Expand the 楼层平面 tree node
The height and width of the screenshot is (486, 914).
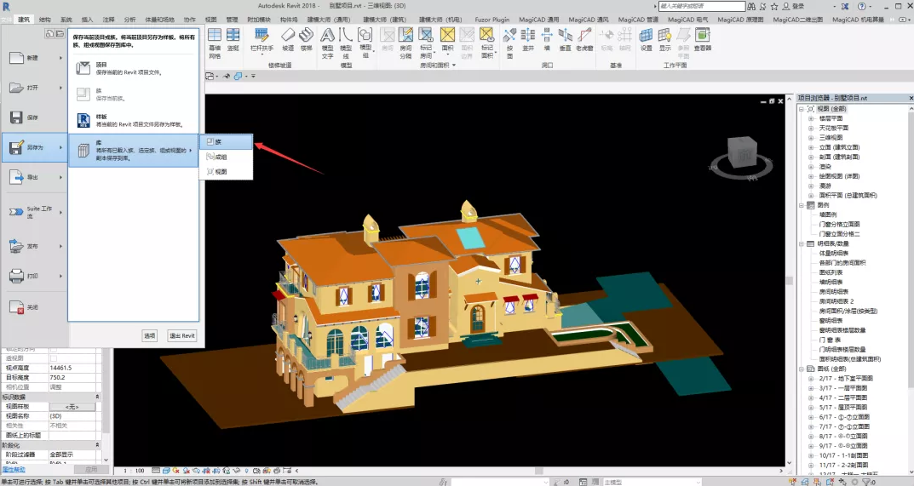point(811,118)
